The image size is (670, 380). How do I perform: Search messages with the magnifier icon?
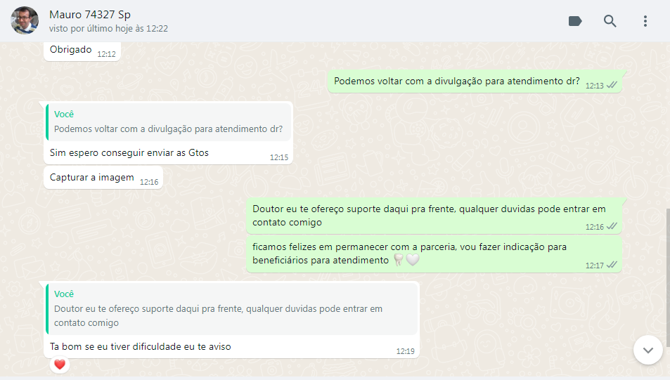click(x=610, y=21)
